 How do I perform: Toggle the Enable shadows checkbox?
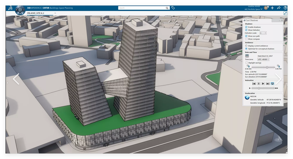pos(246,27)
